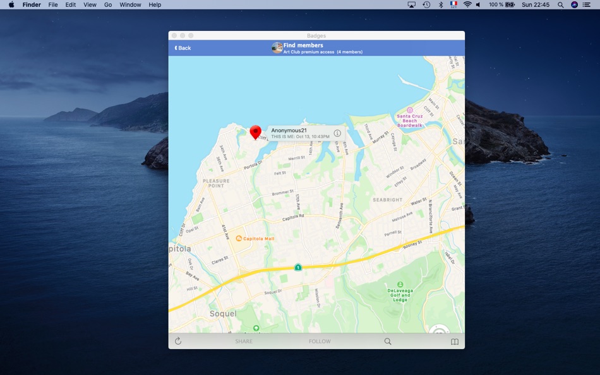Click the PLEASURE POINT map label
600x375 pixels.
point(216,183)
